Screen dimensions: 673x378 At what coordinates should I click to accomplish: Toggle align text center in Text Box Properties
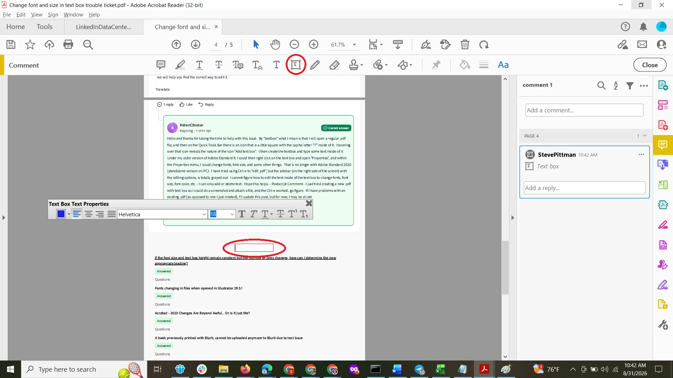point(88,214)
